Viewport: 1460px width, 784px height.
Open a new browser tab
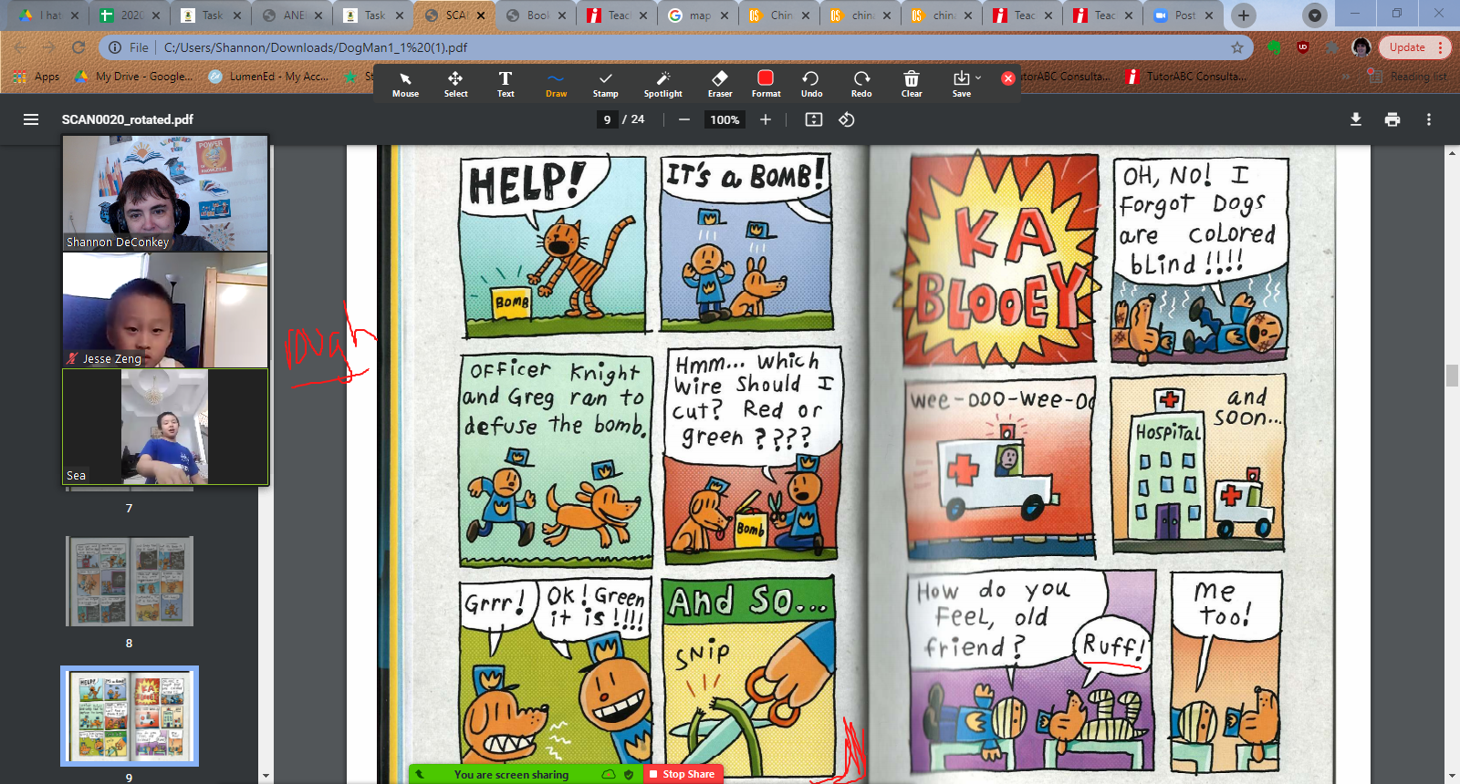tap(1243, 15)
